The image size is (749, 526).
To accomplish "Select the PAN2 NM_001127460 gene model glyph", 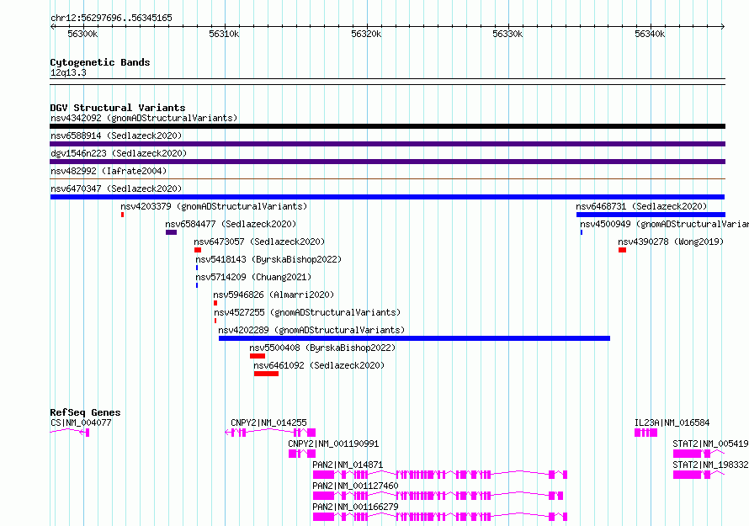I will 438,496.
